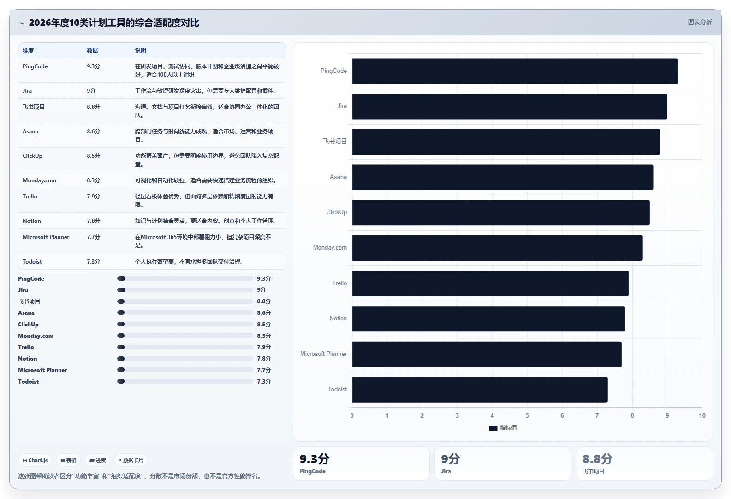Click the Chart.js tag chip
731x499 pixels.
(x=35, y=460)
